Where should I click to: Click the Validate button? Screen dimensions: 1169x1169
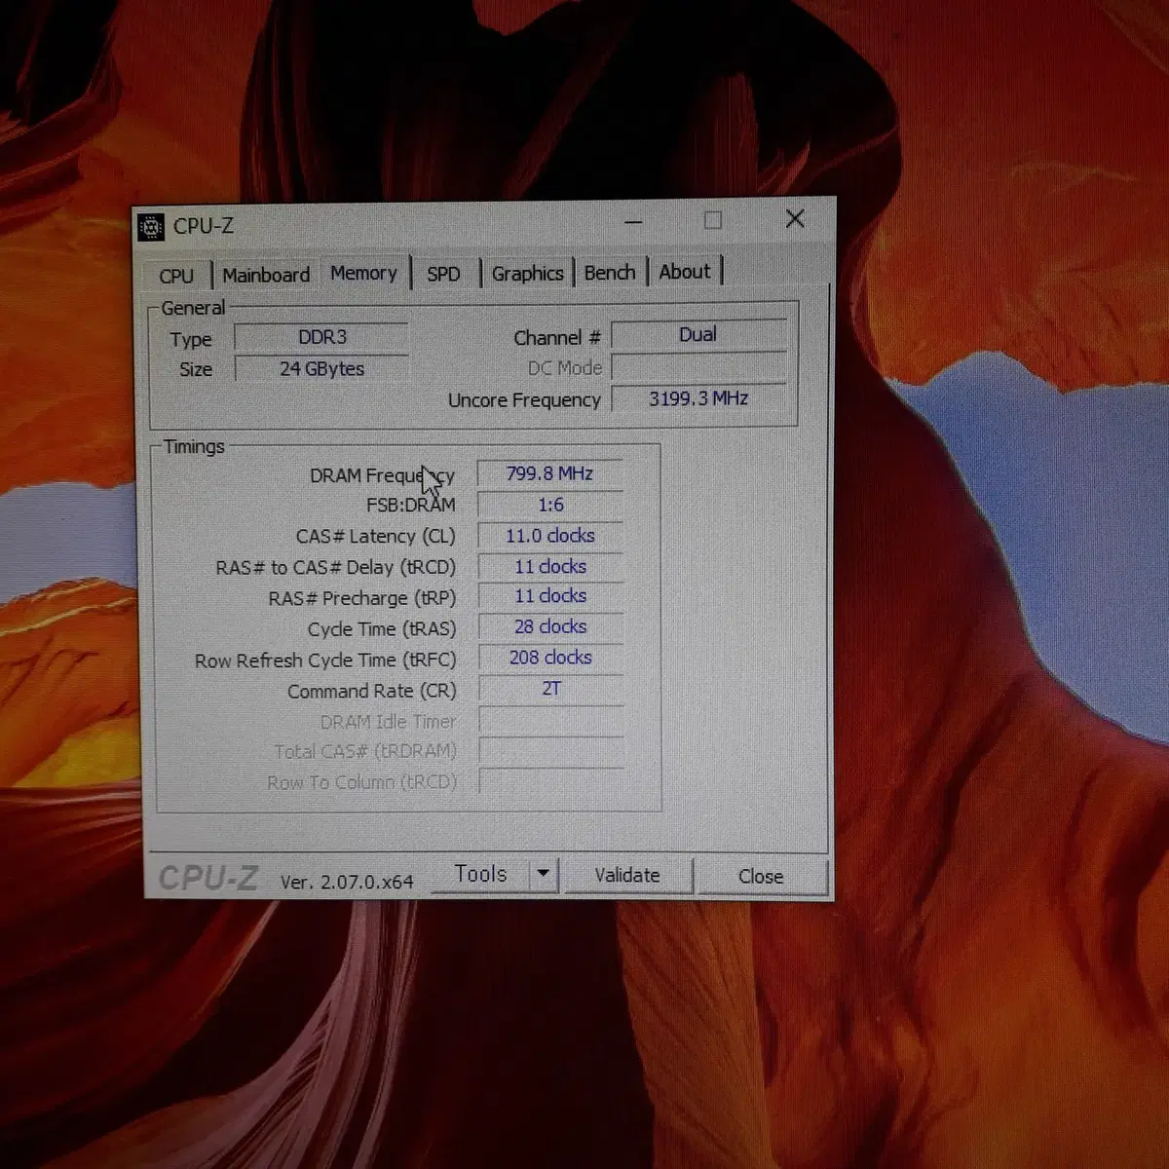tap(627, 875)
